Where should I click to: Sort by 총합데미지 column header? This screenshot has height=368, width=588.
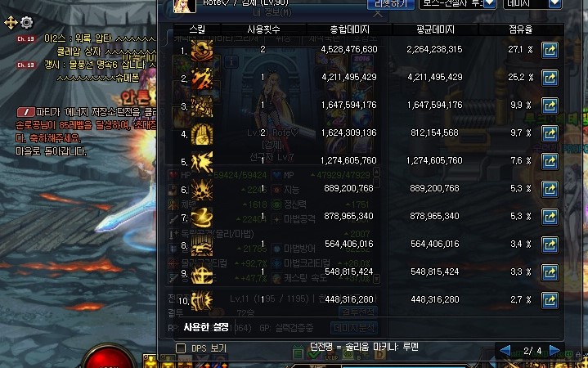(x=349, y=29)
